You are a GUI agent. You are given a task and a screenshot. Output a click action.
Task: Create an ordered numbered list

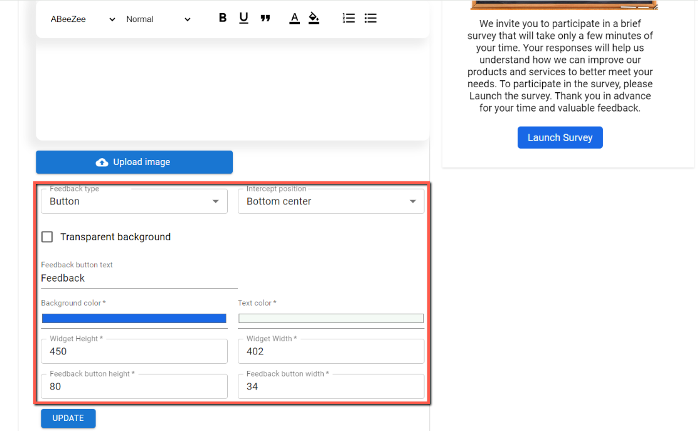(349, 18)
